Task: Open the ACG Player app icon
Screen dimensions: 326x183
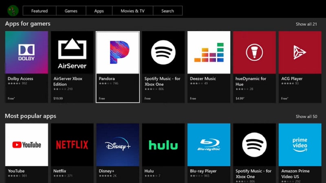Action: 300,52
